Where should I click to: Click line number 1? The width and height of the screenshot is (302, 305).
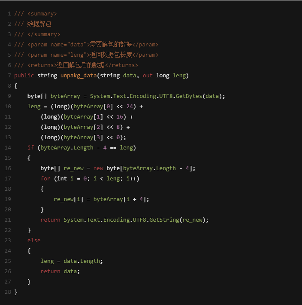tap(9, 14)
